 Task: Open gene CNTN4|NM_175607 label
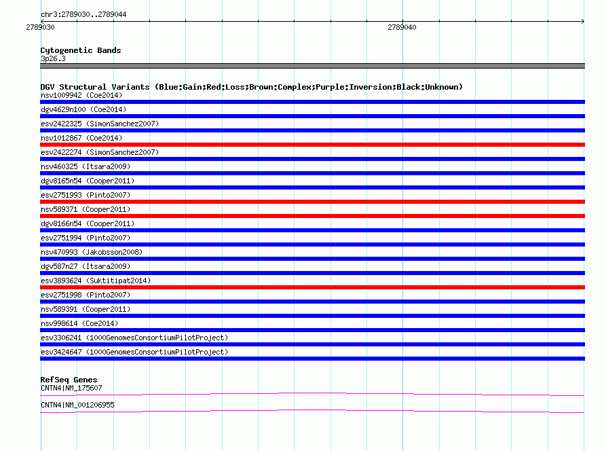coord(71,388)
